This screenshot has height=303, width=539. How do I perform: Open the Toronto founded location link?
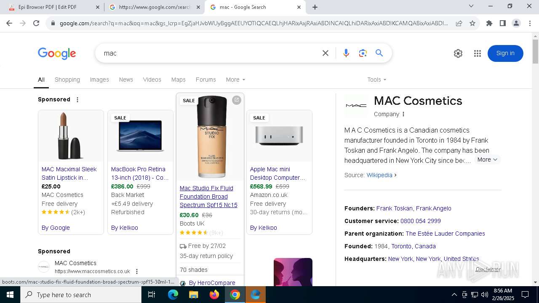tap(401, 246)
